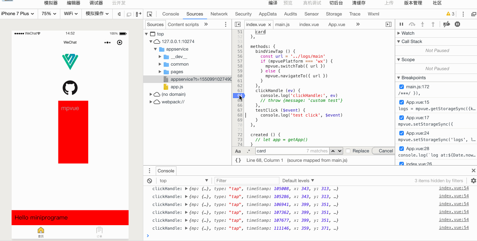
Task: Clear the console output
Action: [x=150, y=181]
